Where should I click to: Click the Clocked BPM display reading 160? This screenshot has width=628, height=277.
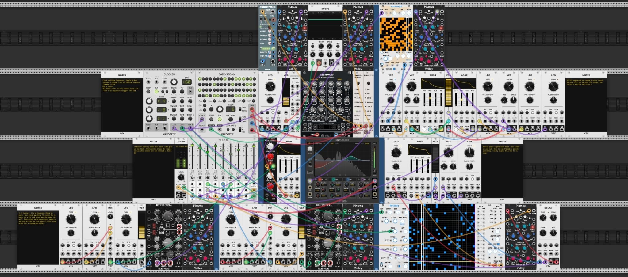click(186, 82)
